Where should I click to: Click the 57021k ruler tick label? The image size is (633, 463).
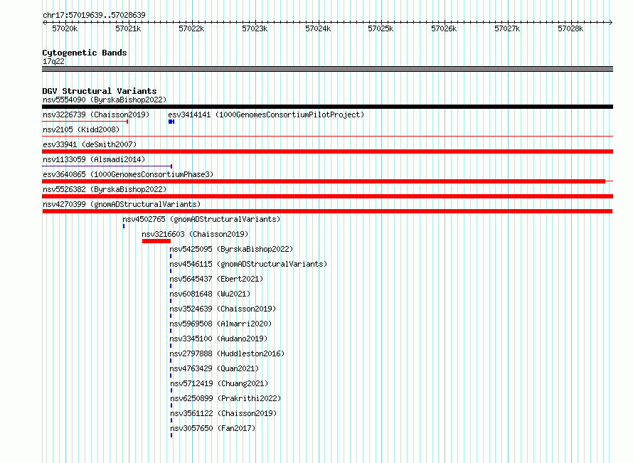click(x=128, y=28)
